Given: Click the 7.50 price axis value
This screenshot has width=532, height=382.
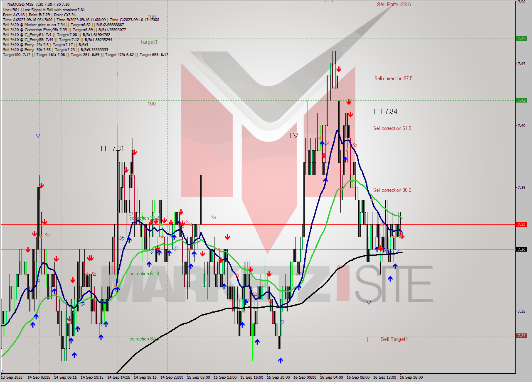Looking at the screenshot, I should point(522,2).
